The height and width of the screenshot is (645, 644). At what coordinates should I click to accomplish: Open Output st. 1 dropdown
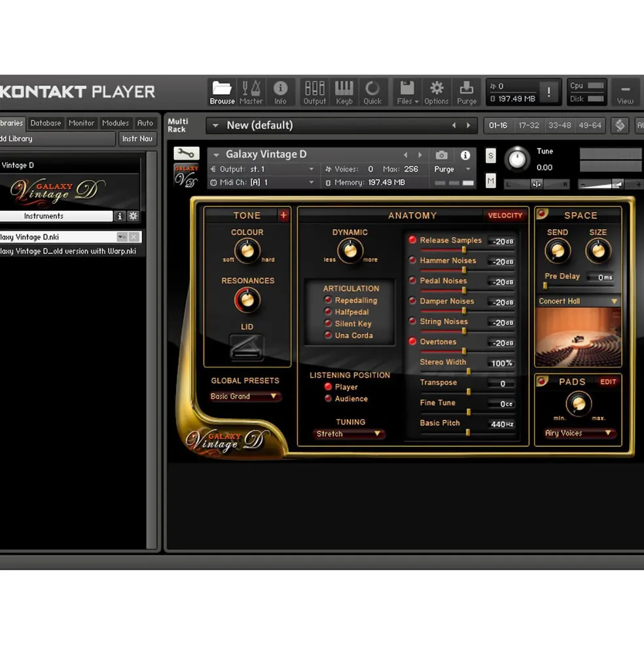pyautogui.click(x=262, y=169)
